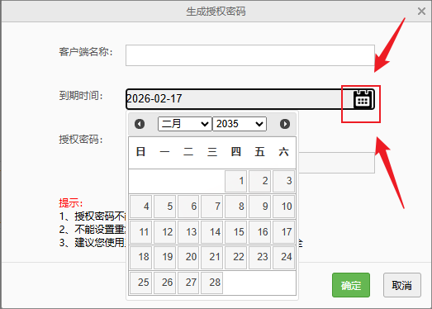Select day 21 in calendar
Screen dimensions: 432x309
tap(211, 257)
